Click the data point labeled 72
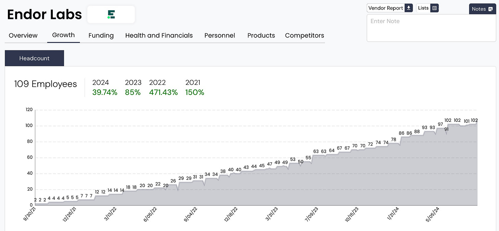Screen dimensions: 499x231 370,144
